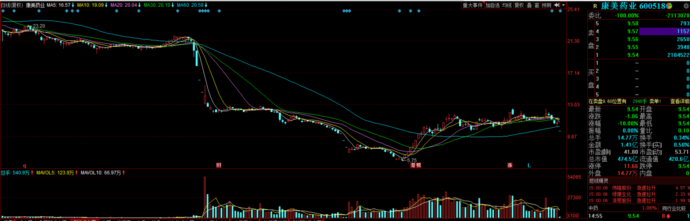Click the 叠 overlay toolbar button
690x221 pixels.
click(x=529, y=5)
